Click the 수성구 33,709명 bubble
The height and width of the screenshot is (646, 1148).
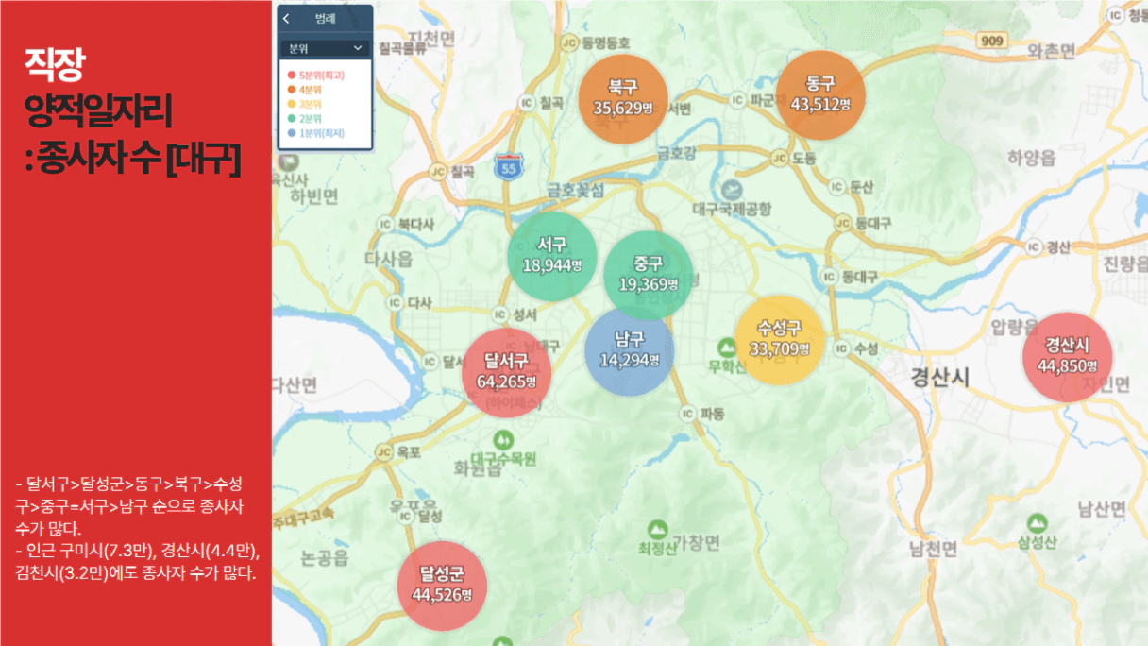pyautogui.click(x=780, y=340)
